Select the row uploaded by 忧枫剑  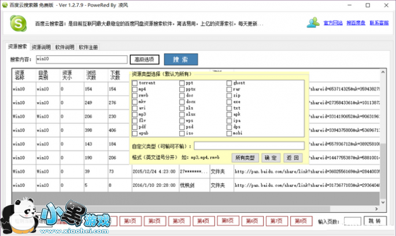[x=196, y=185]
